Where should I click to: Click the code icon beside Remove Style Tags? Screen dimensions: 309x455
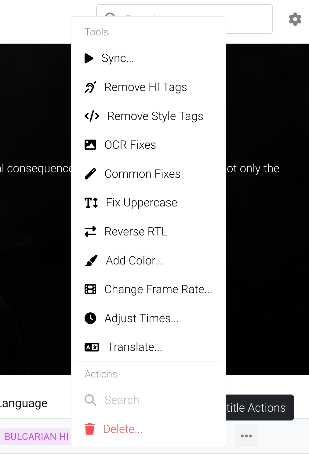click(91, 116)
